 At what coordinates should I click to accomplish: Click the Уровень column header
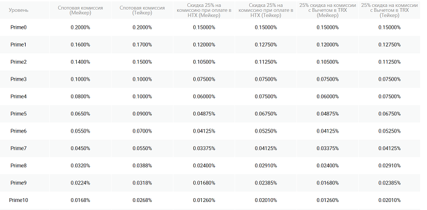[19, 10]
